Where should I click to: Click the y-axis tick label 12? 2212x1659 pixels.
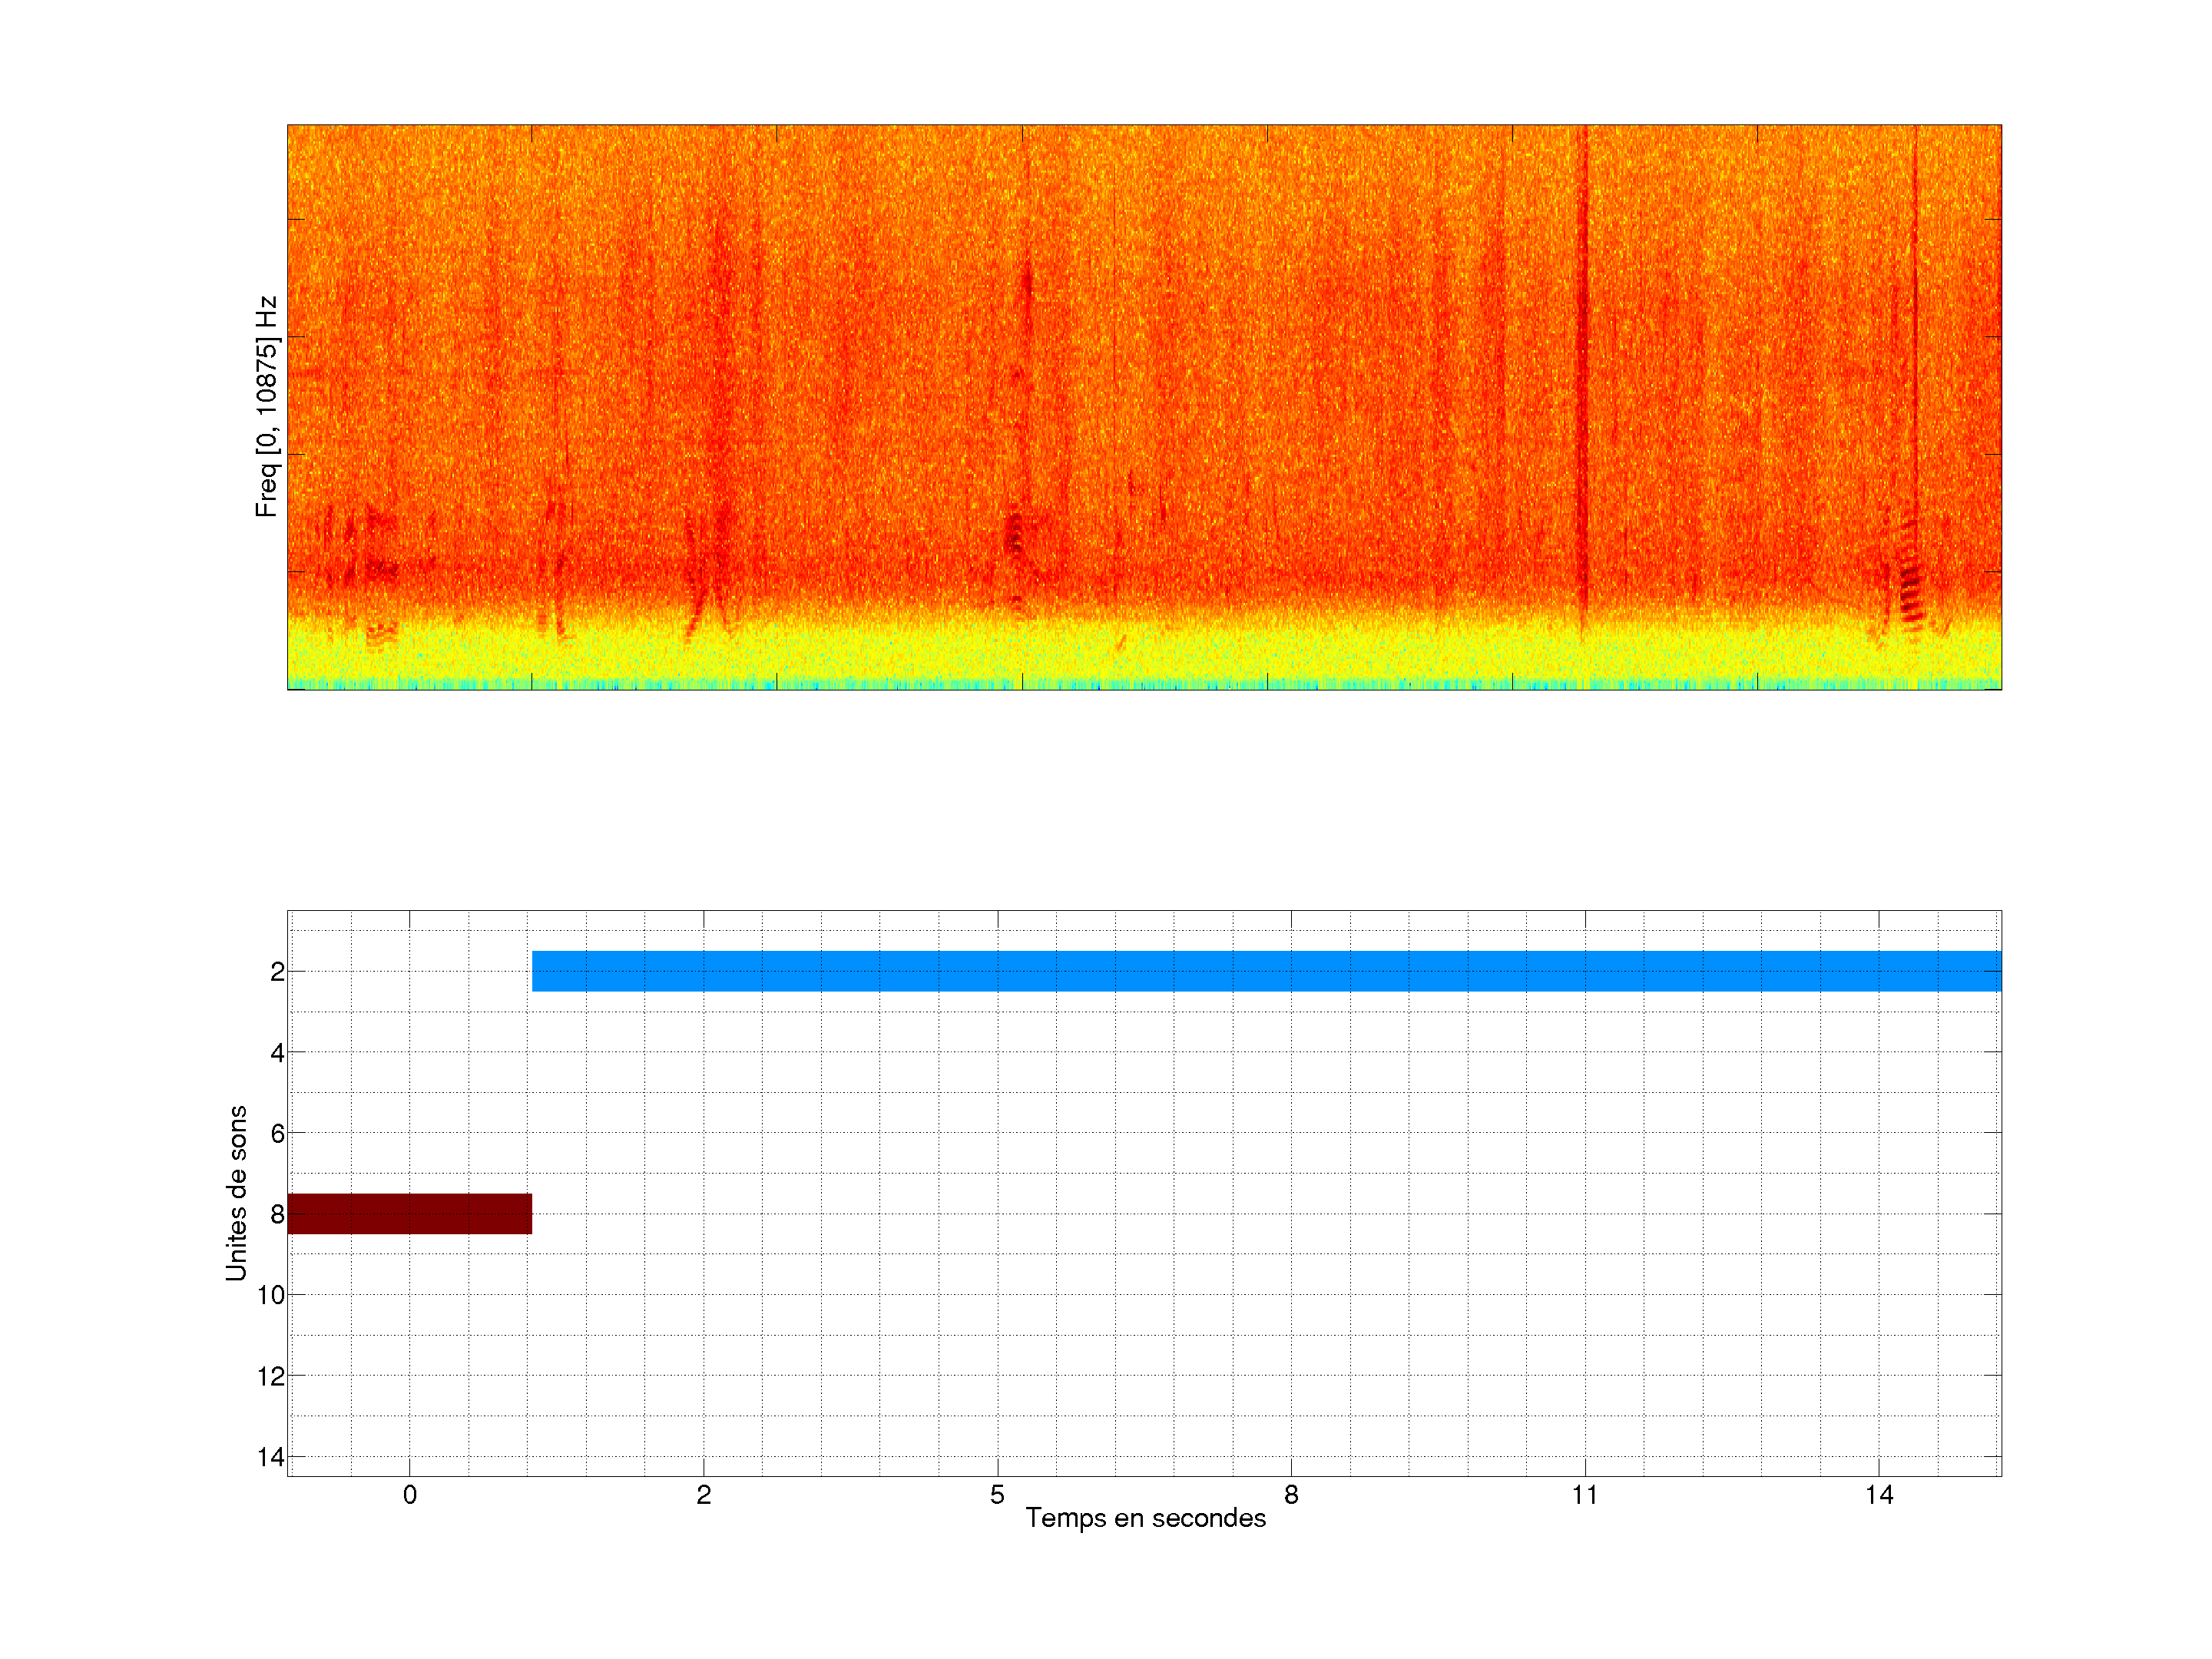pyautogui.click(x=271, y=1376)
